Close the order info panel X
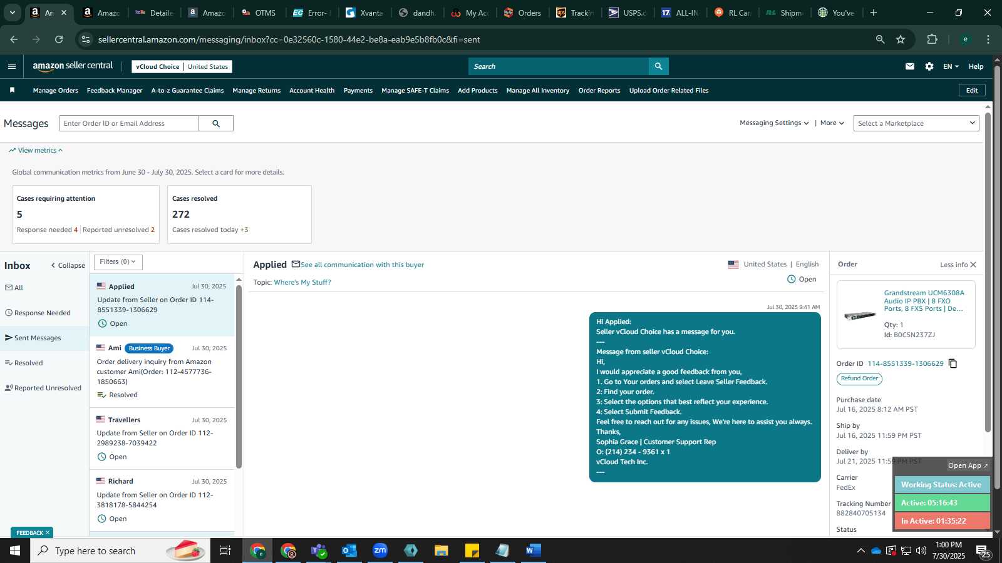This screenshot has width=1002, height=563. pyautogui.click(x=973, y=265)
